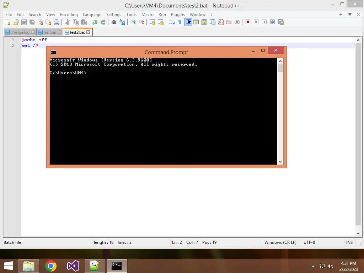Screen dimensions: 364x273
Task: Click the Stop recording macro icon
Action: click(x=256, y=22)
